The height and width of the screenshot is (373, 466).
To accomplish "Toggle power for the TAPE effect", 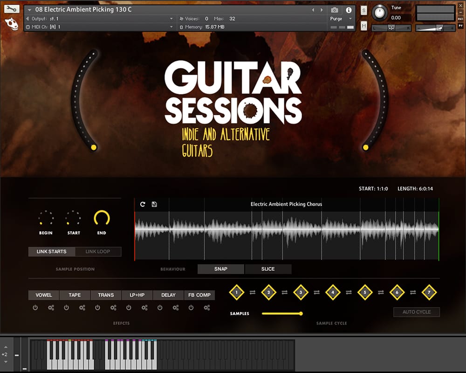I will 66,308.
